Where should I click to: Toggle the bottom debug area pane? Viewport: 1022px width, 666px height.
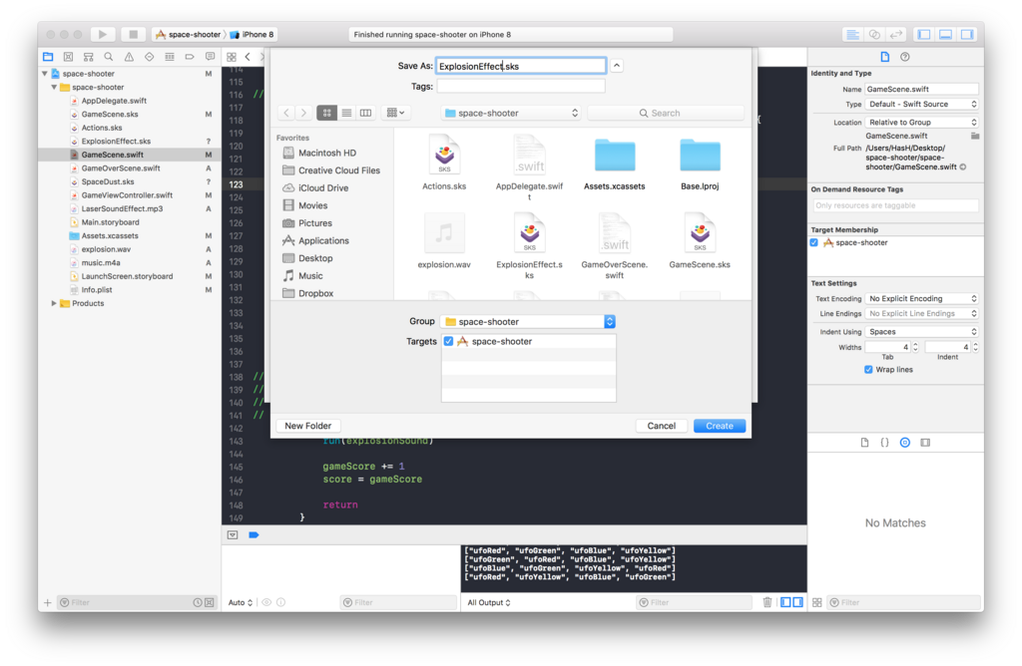click(946, 35)
